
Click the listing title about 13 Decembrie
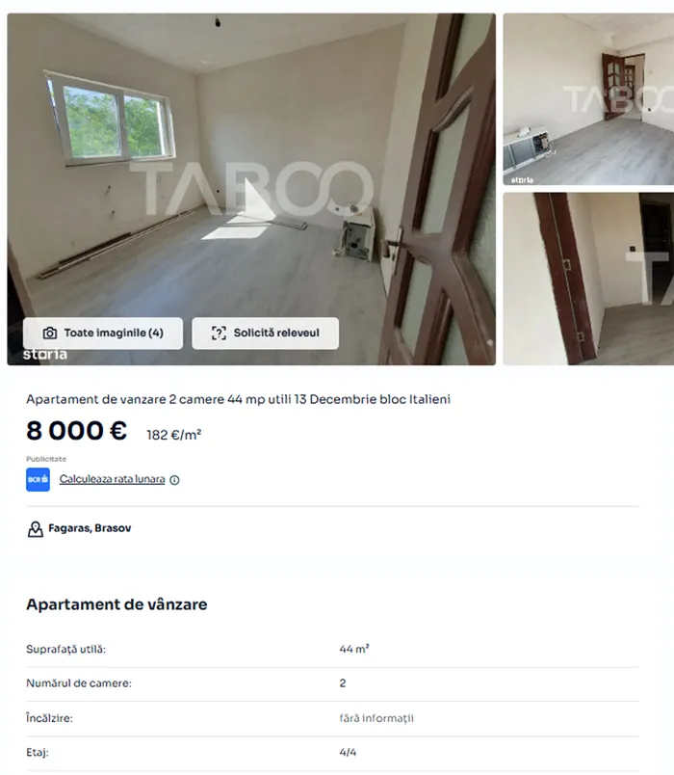[238, 399]
